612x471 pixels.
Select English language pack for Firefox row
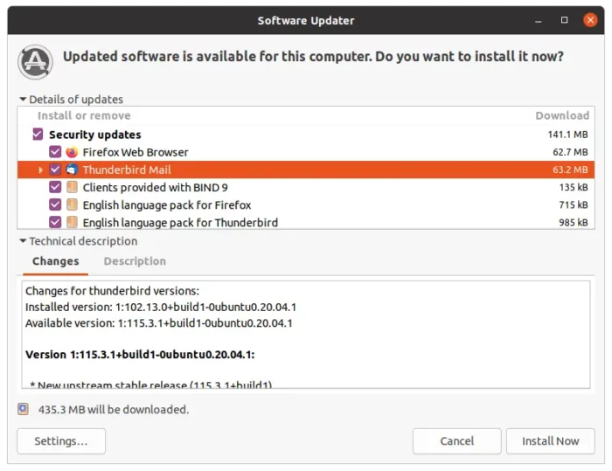306,204
